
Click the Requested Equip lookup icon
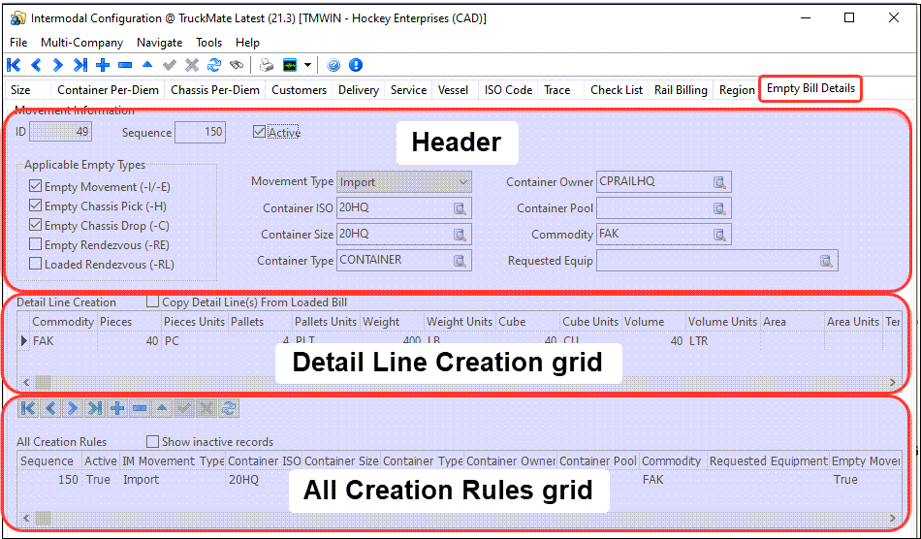tap(826, 261)
